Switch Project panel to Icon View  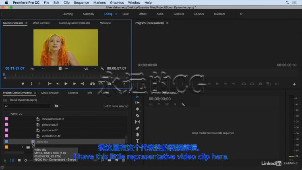(19, 160)
